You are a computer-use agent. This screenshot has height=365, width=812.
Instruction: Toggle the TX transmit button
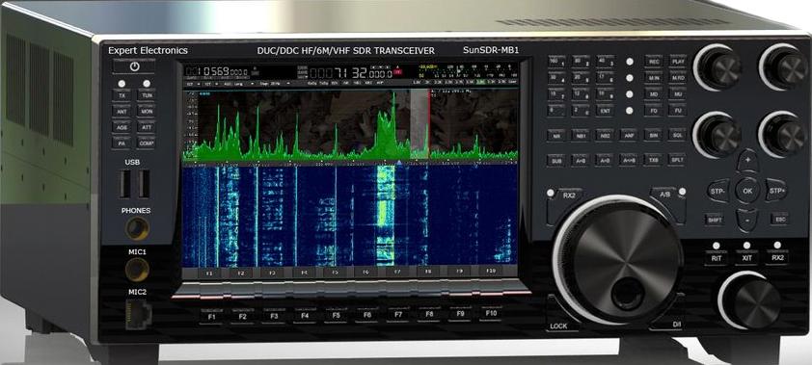coord(122,95)
